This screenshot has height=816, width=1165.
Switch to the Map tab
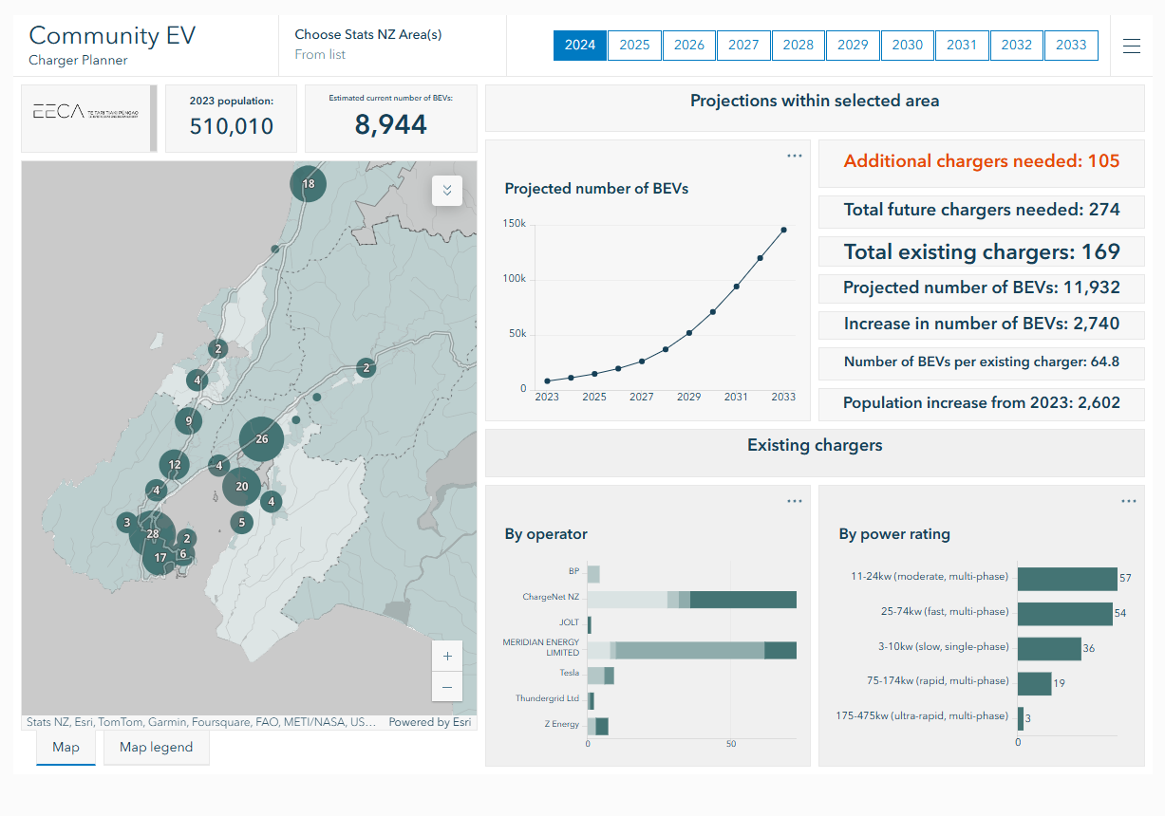coord(66,748)
